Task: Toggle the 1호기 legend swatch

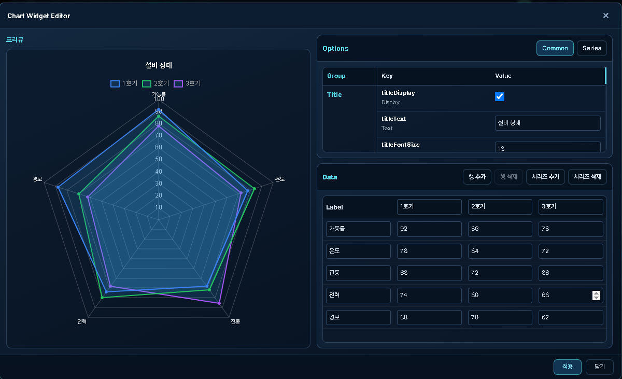Action: (115, 83)
